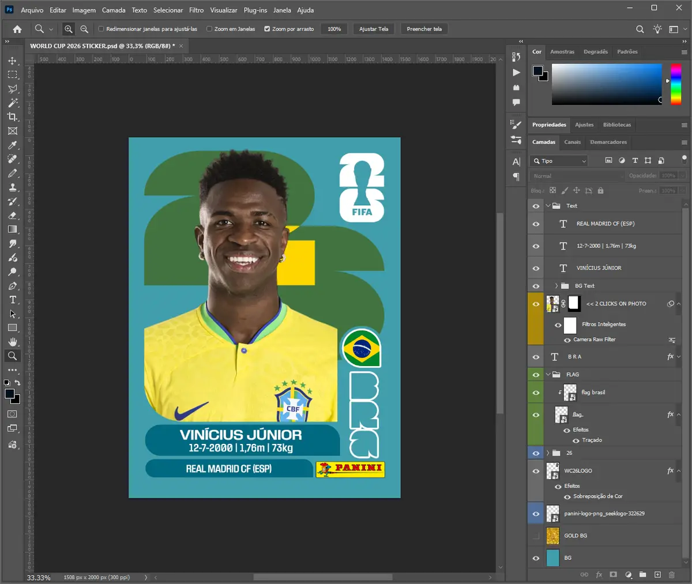This screenshot has width=692, height=584.
Task: Open the Camada menu
Action: (114, 10)
